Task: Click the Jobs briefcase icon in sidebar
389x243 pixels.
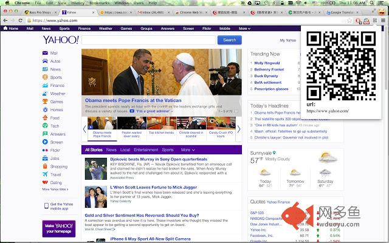Action: pos(45,158)
